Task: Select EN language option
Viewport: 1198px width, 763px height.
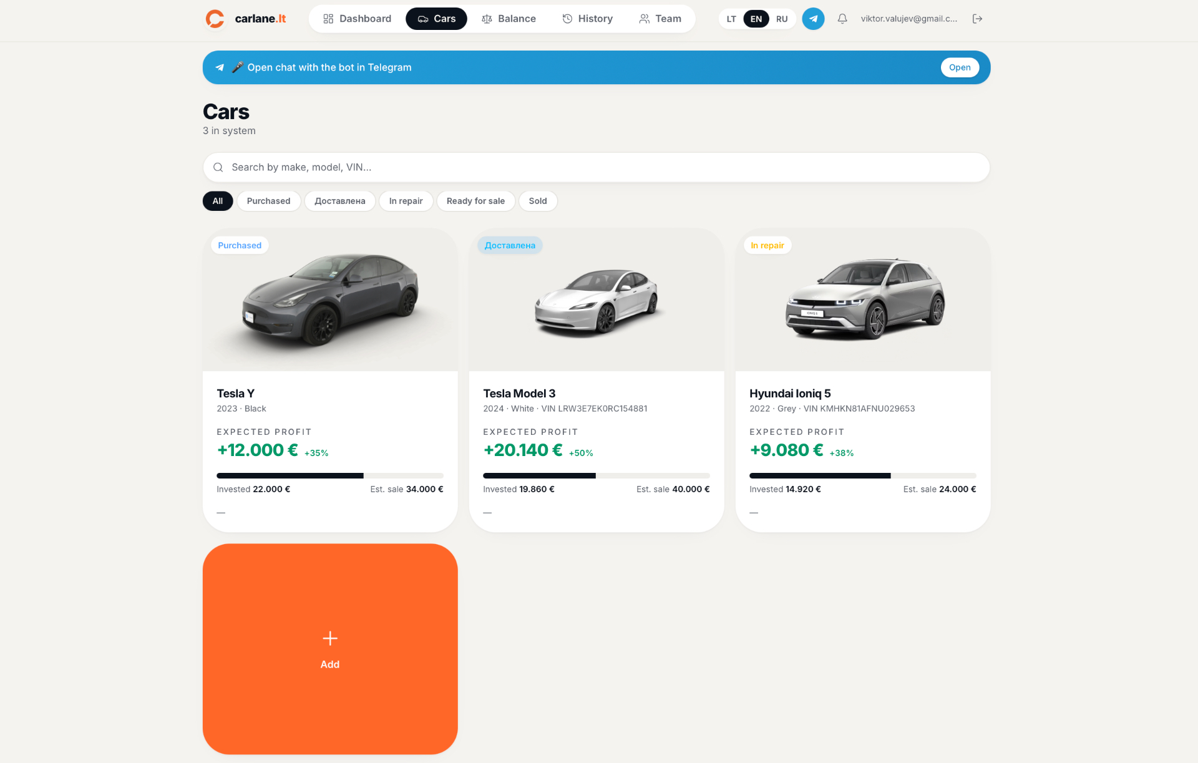Action: coord(756,19)
